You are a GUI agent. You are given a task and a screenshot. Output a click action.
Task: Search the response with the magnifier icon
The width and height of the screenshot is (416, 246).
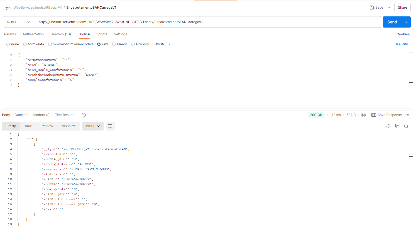click(406, 126)
